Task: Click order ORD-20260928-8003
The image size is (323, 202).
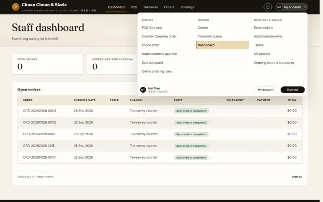Action: click(x=39, y=111)
